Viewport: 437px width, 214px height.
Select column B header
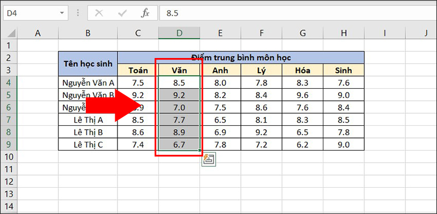(x=88, y=33)
